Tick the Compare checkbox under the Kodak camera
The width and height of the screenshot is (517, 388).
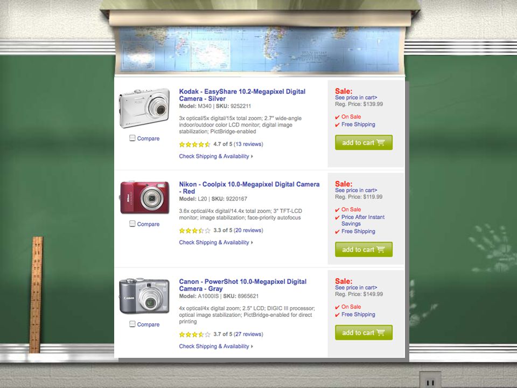tap(132, 138)
